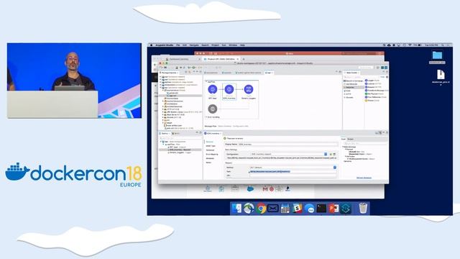Pick Flow Reference in Mule Palette

375,97
